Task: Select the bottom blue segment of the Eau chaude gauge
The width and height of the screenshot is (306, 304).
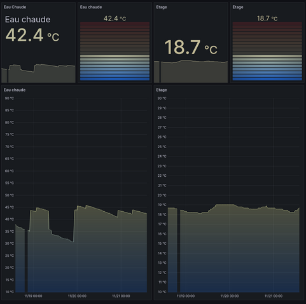Action: (115, 79)
